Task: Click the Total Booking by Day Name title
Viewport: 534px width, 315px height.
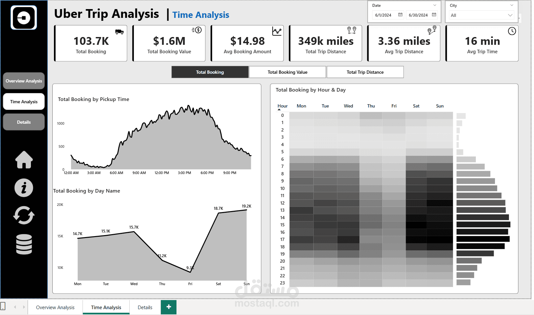Action: pos(86,191)
